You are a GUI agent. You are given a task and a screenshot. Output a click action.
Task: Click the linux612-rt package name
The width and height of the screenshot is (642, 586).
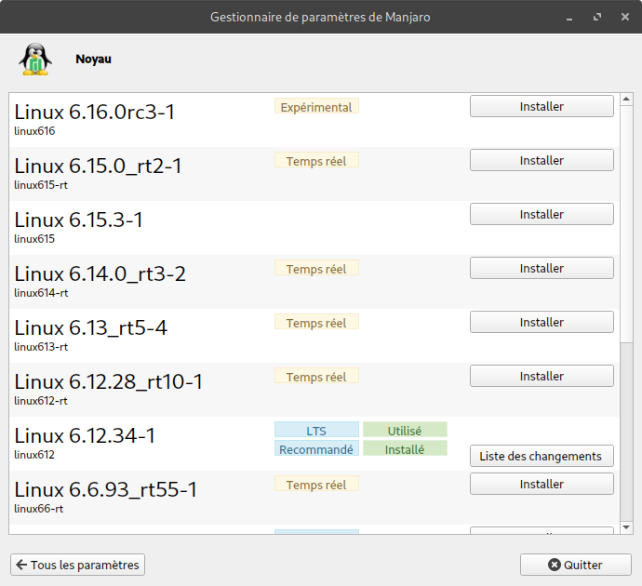coord(41,401)
